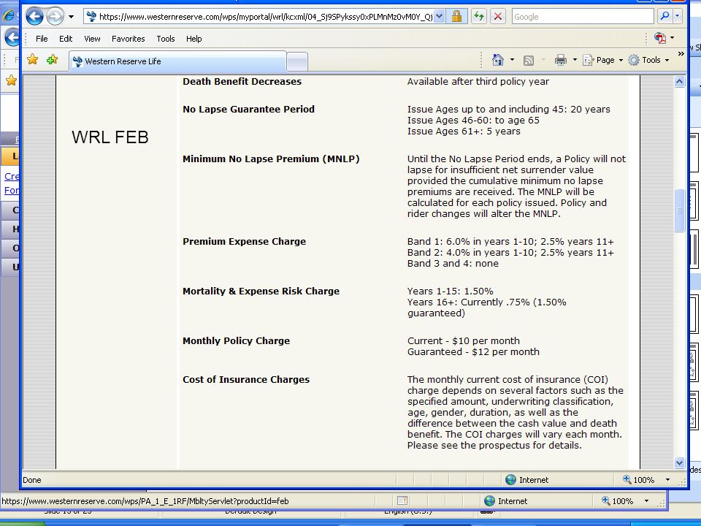Click the scroll down arrow of page

click(680, 463)
